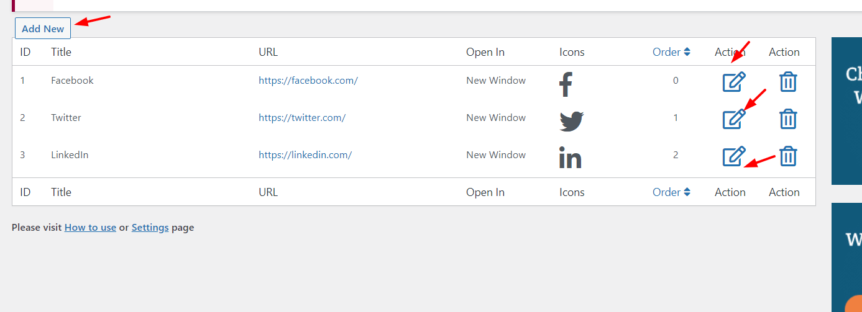This screenshot has height=312, width=862.
Task: Remove the Twitter row via trash icon
Action: 788,118
